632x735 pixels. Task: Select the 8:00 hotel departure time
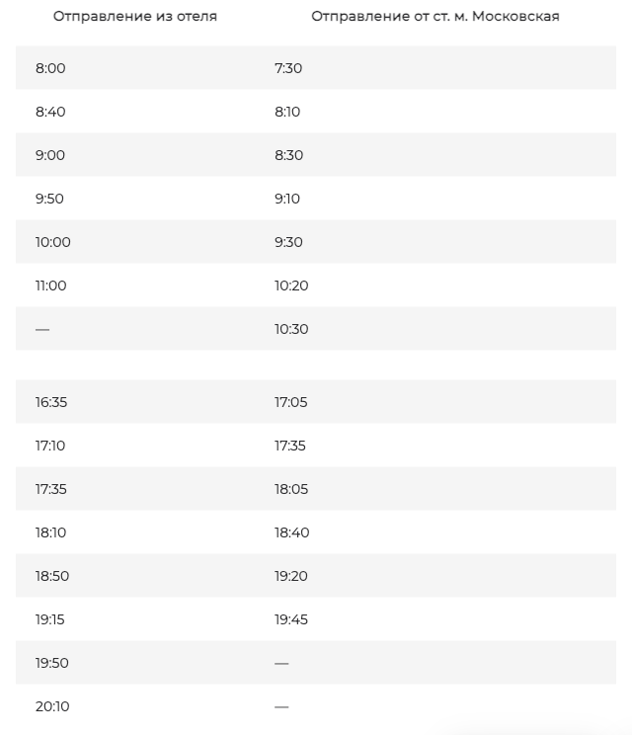click(x=50, y=68)
